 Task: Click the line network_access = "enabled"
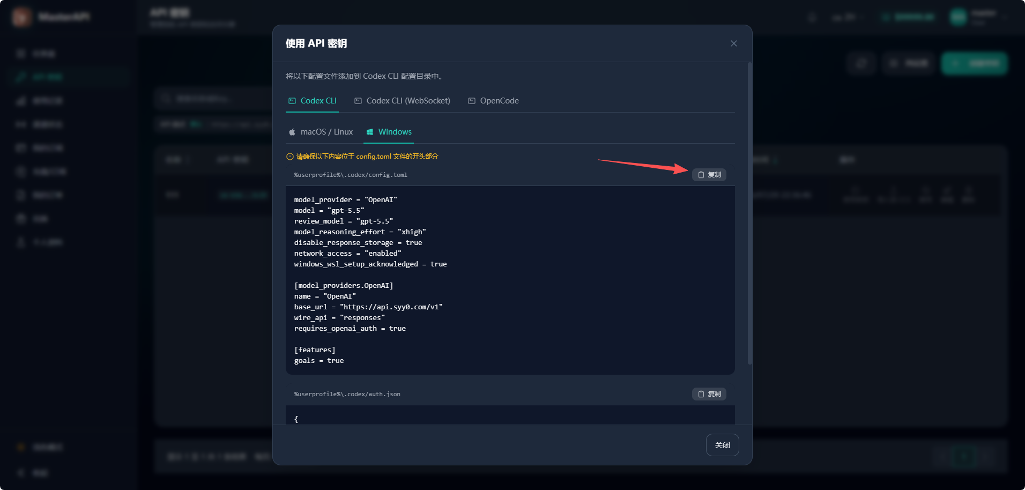348,253
